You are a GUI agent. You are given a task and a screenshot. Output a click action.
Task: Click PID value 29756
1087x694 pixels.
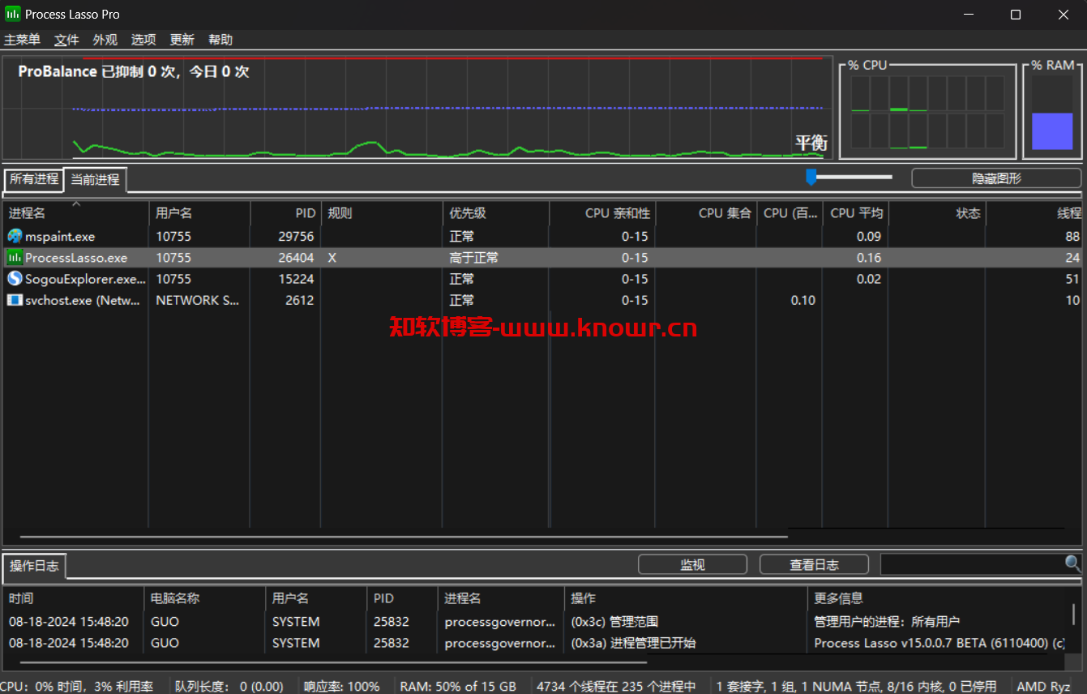[x=296, y=236]
